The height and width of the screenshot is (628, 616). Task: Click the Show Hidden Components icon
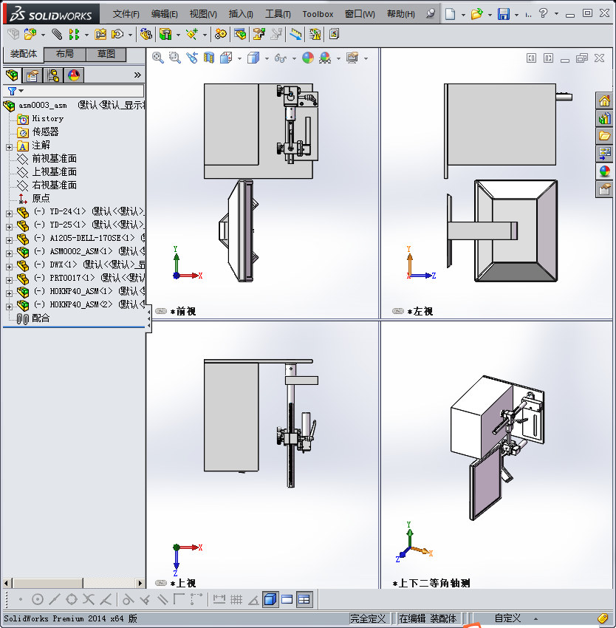tap(146, 35)
